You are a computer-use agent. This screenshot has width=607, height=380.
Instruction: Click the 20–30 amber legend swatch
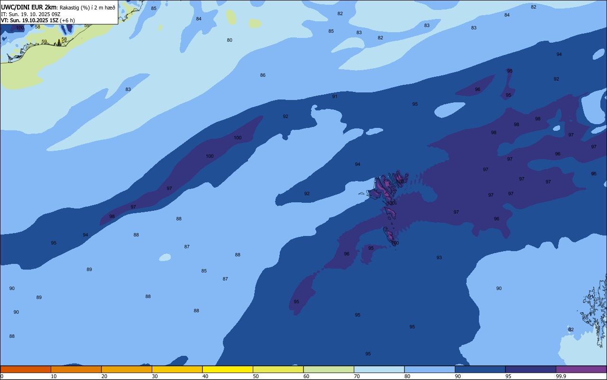click(x=127, y=369)
